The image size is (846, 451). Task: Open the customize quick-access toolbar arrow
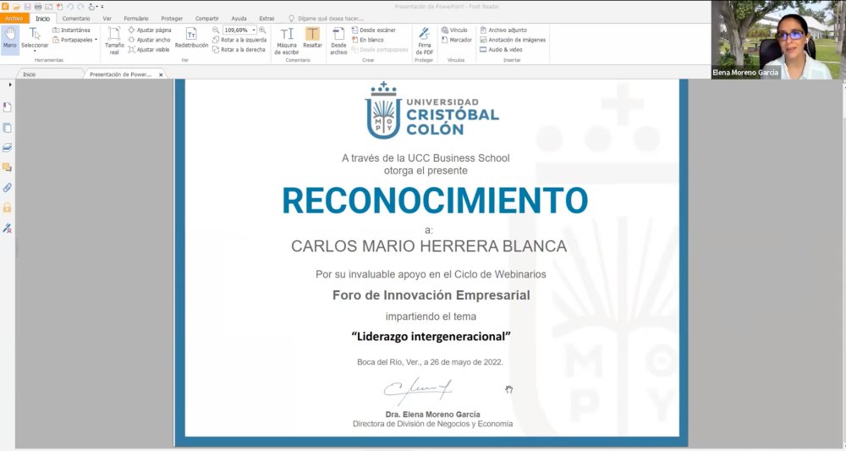(102, 7)
